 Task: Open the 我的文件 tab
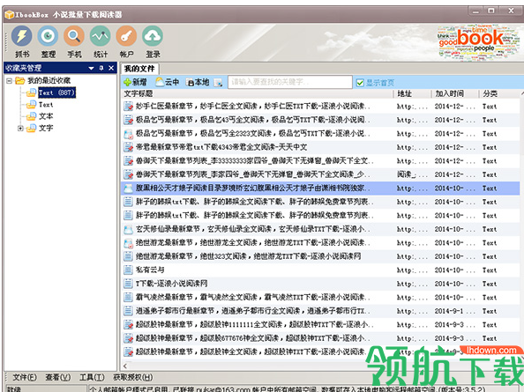pyautogui.click(x=139, y=69)
